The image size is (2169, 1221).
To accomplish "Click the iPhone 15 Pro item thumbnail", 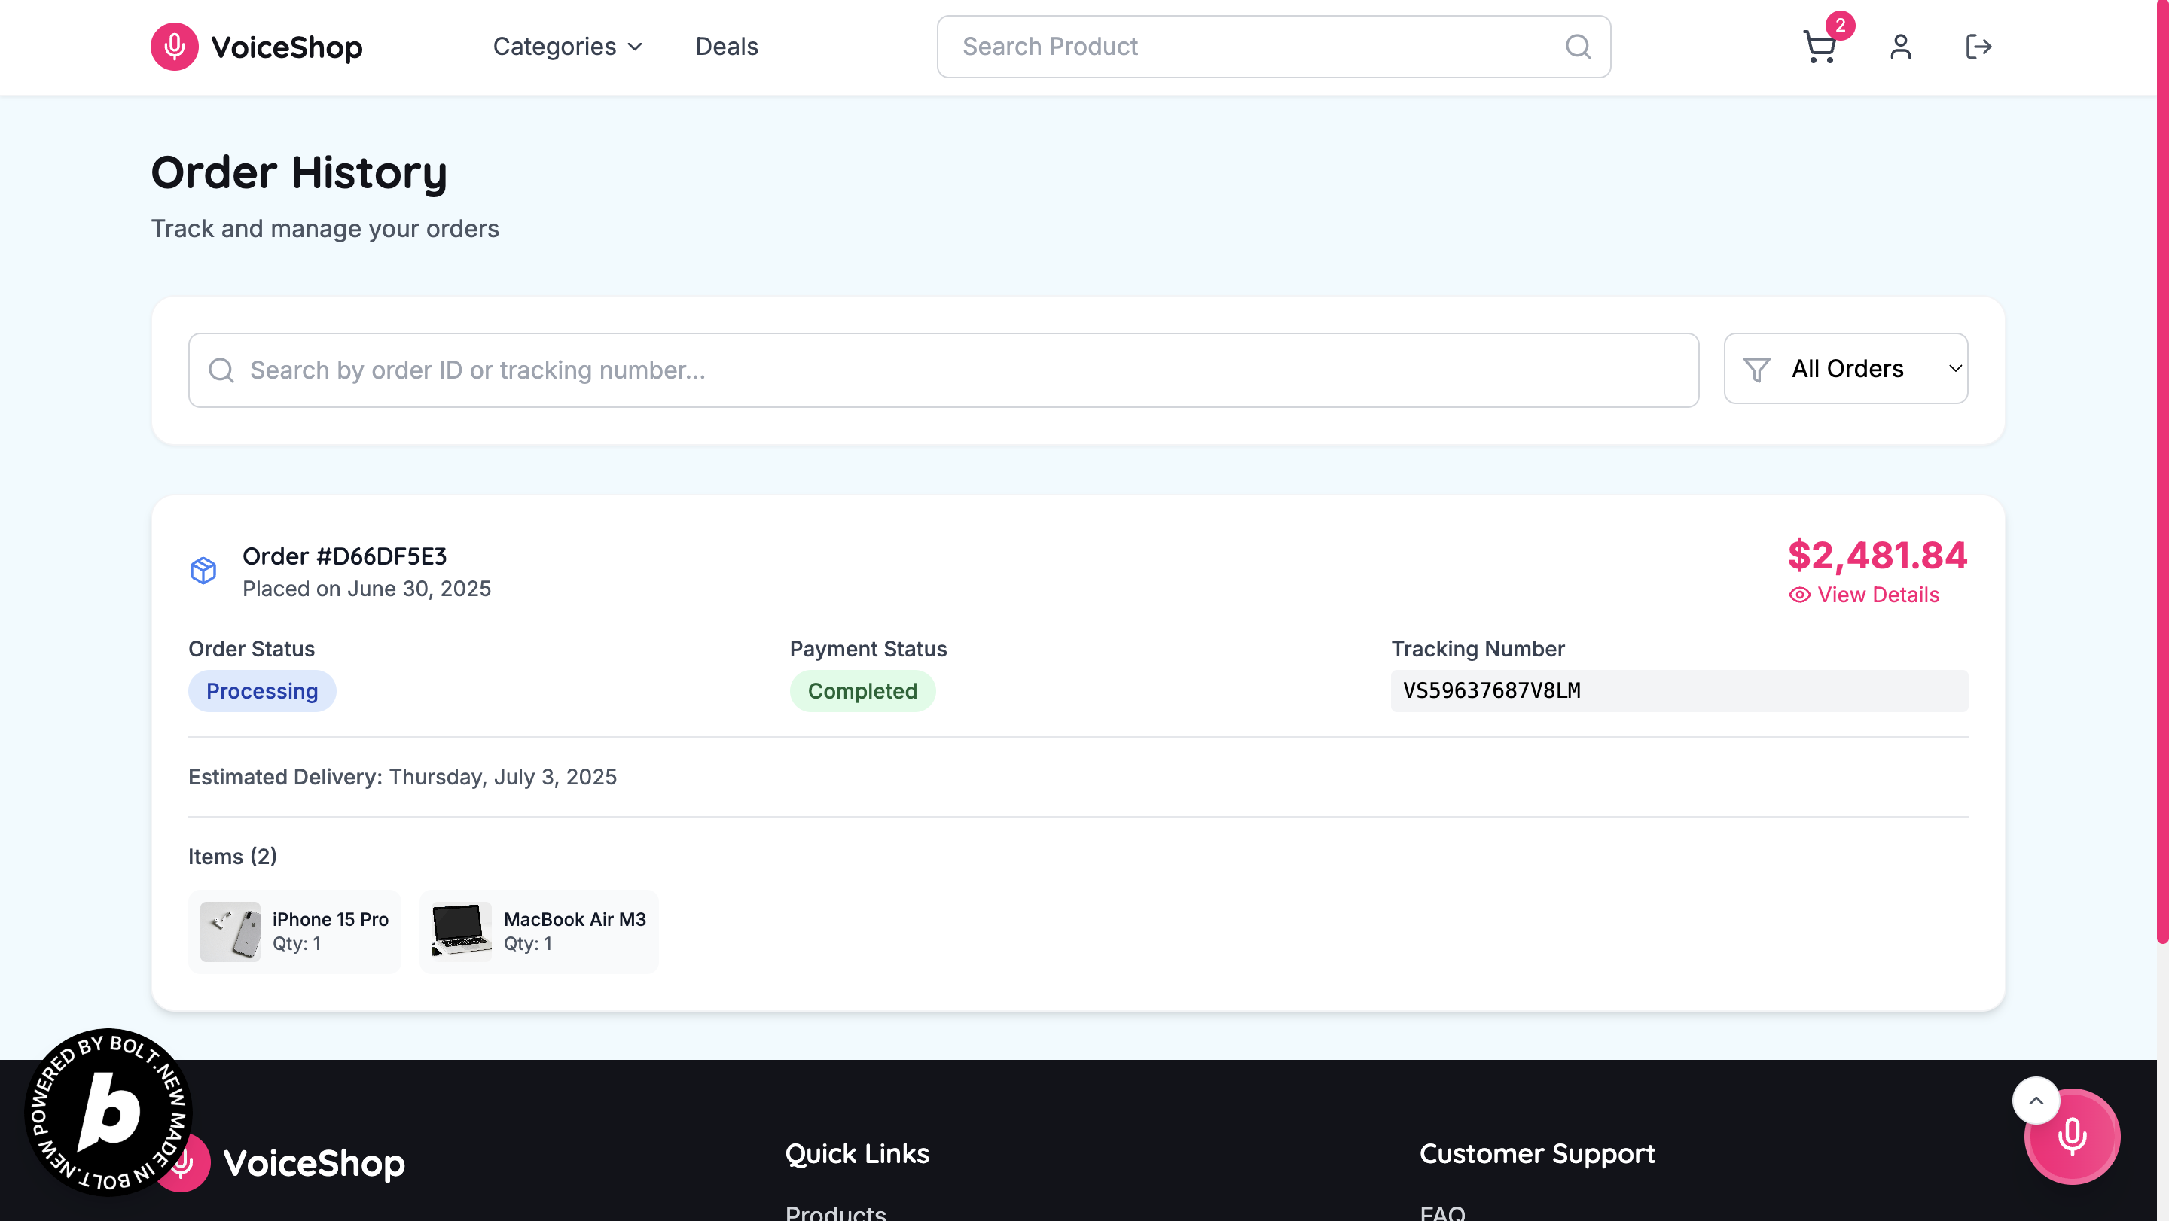I will tap(230, 931).
